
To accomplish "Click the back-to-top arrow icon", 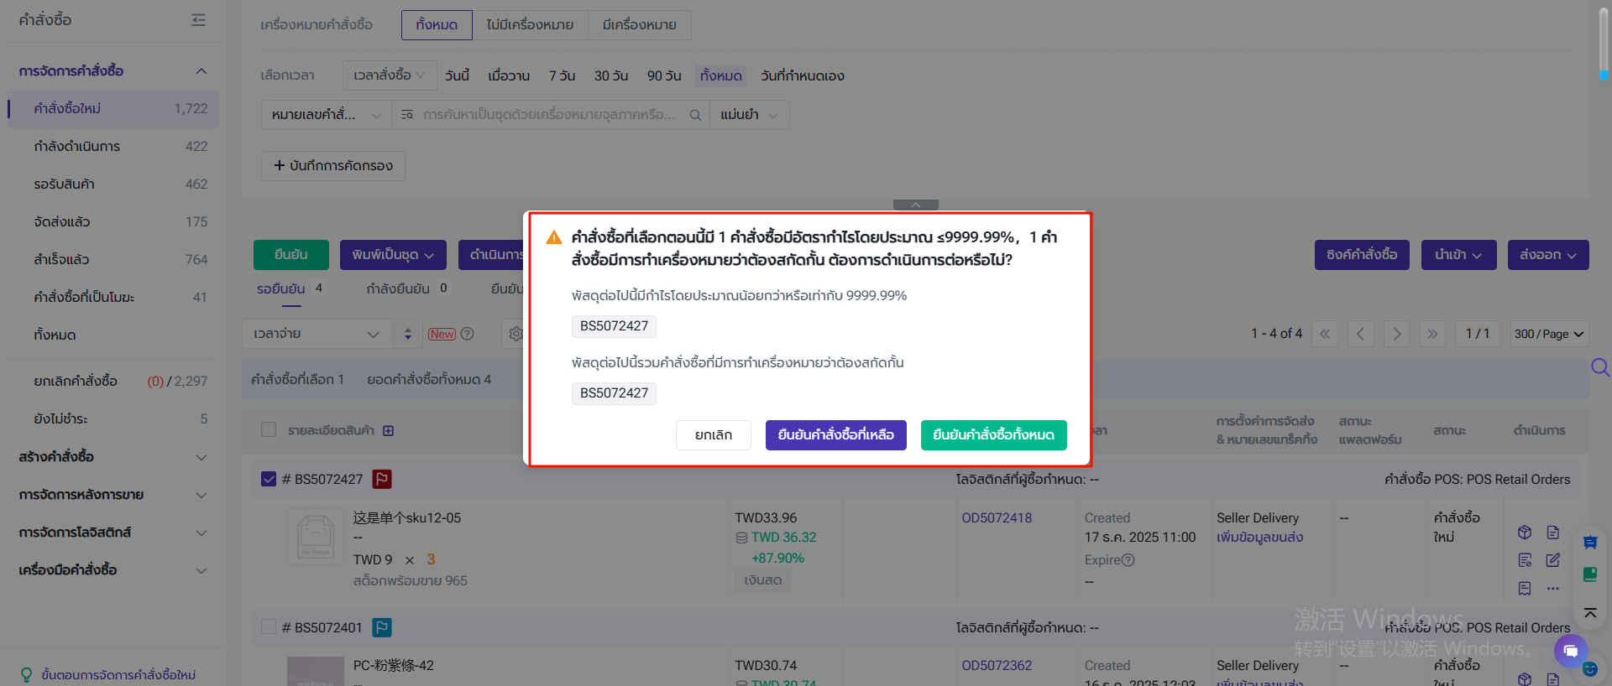I will pos(1590,613).
